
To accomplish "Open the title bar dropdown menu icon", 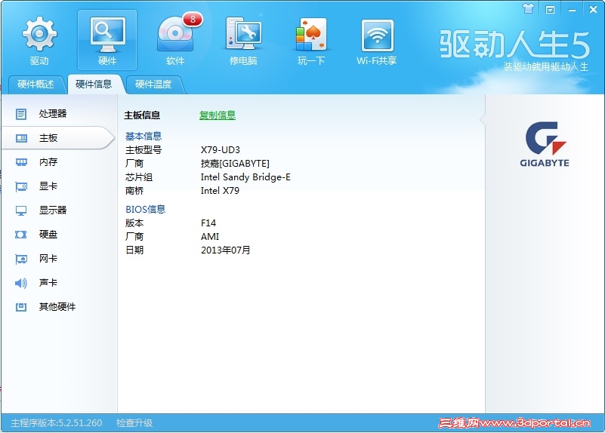I will (550, 10).
